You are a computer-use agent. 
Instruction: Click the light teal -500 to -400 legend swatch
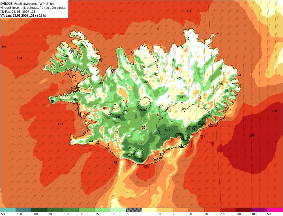pyautogui.click(x=8, y=210)
